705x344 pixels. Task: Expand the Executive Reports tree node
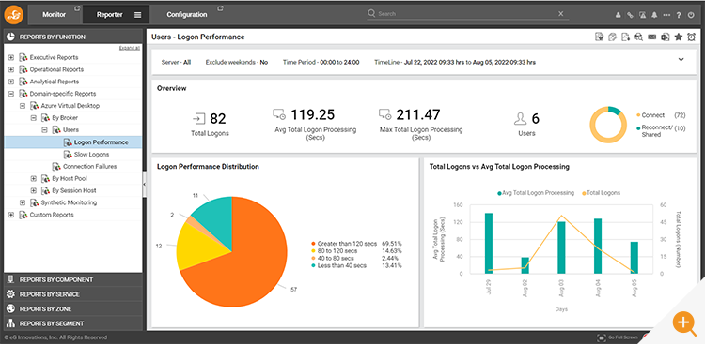click(10, 57)
